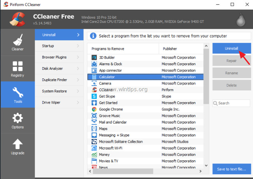253x179 pixels.
Task: Click the App connector icon
Action: [94, 70]
